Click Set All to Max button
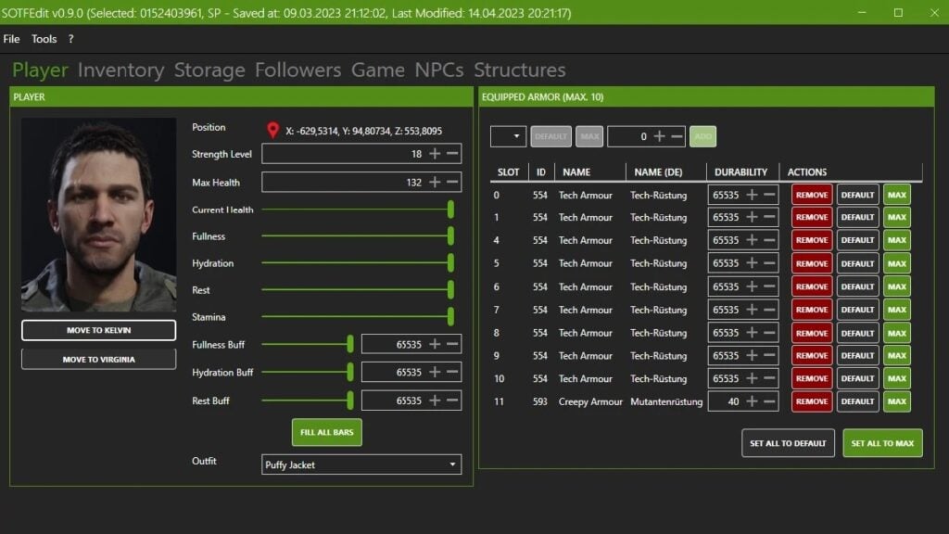This screenshot has width=949, height=534. pos(881,443)
